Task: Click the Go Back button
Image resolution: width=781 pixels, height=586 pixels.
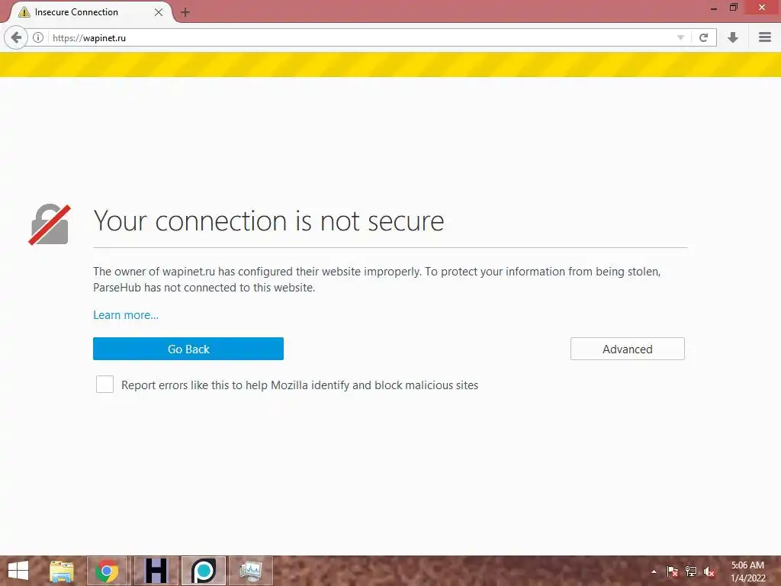Action: click(x=188, y=349)
